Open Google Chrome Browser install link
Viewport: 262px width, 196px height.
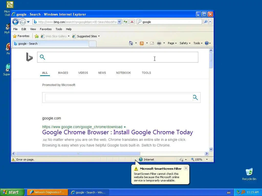[117, 132]
